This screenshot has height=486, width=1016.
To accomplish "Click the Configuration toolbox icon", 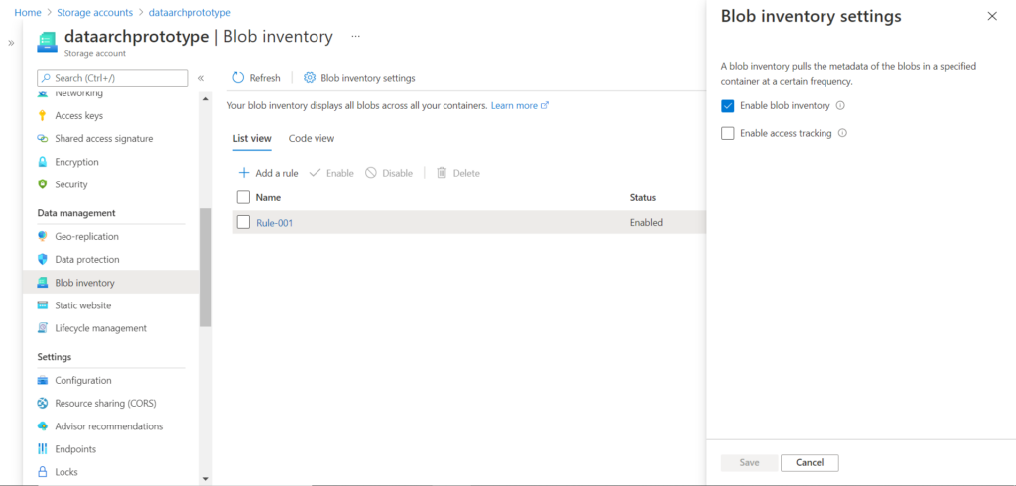I will [x=43, y=381].
